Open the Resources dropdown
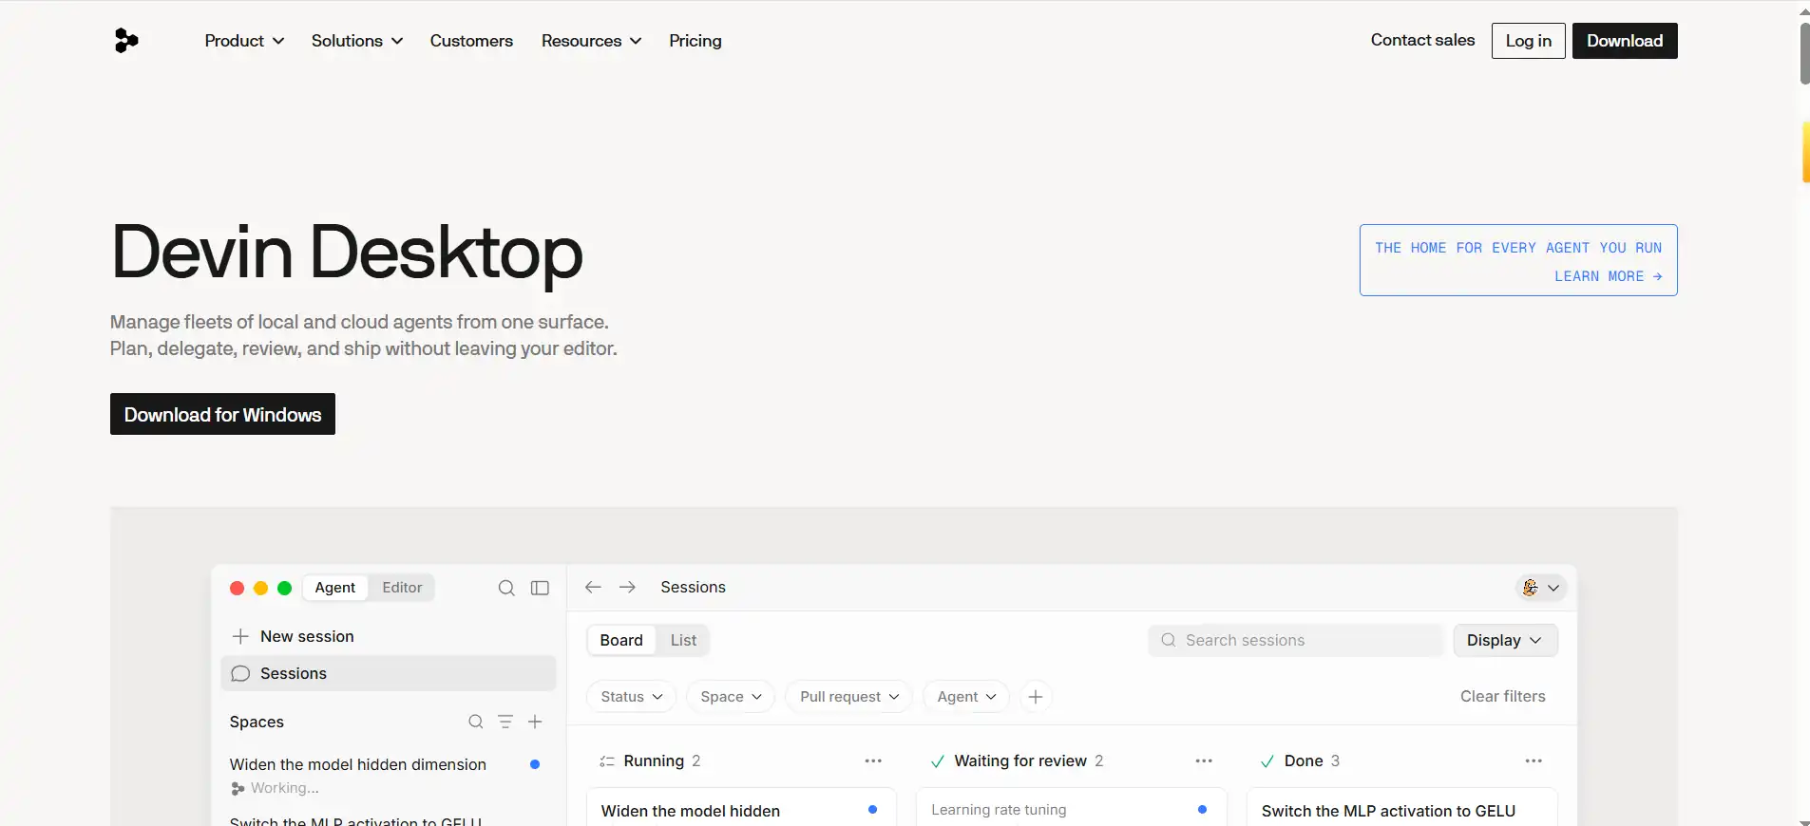The image size is (1810, 826). [x=591, y=41]
